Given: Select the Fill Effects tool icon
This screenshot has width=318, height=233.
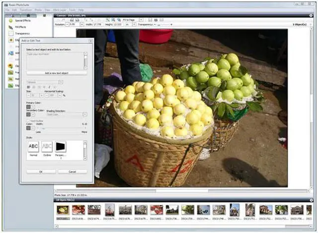Looking at the screenshot, I should [x=10, y=27].
